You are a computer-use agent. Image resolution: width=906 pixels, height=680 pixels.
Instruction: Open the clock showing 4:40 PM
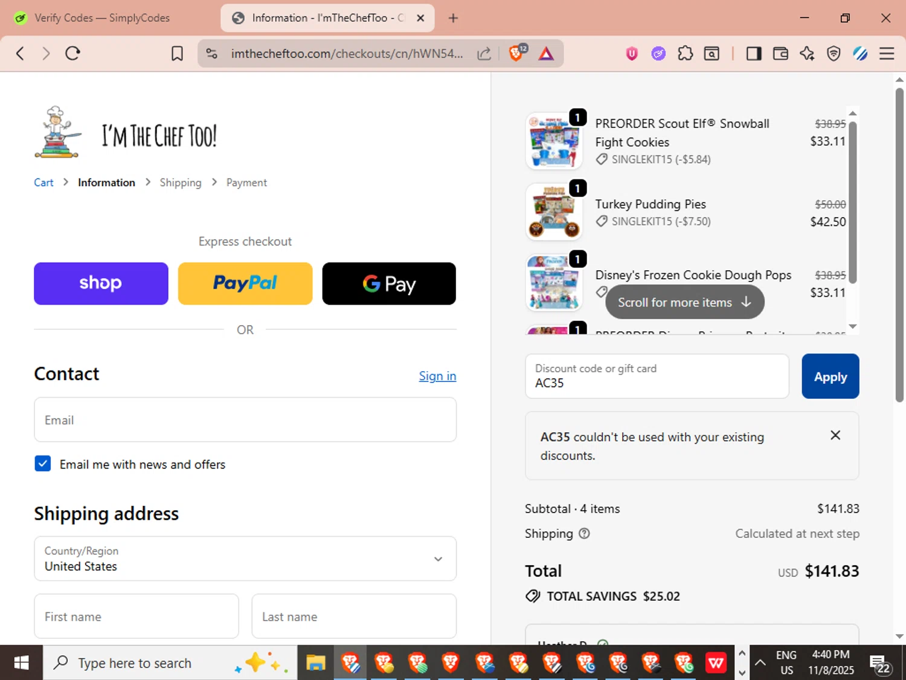831,662
